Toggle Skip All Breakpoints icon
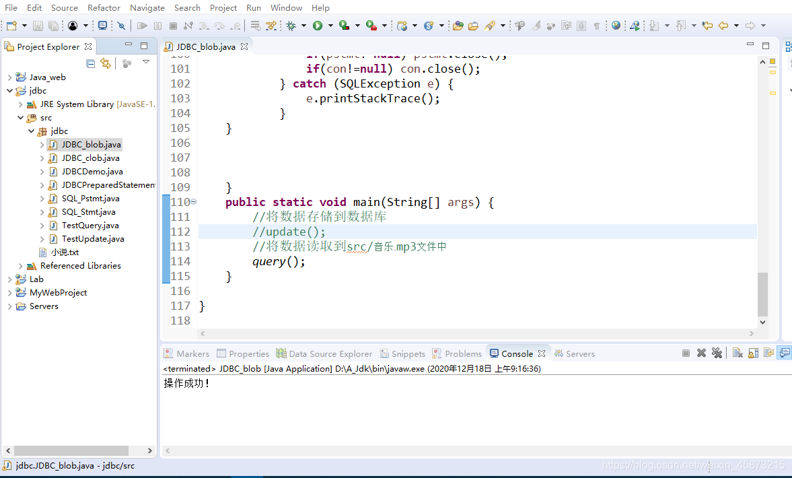The height and width of the screenshot is (478, 792). tap(121, 26)
